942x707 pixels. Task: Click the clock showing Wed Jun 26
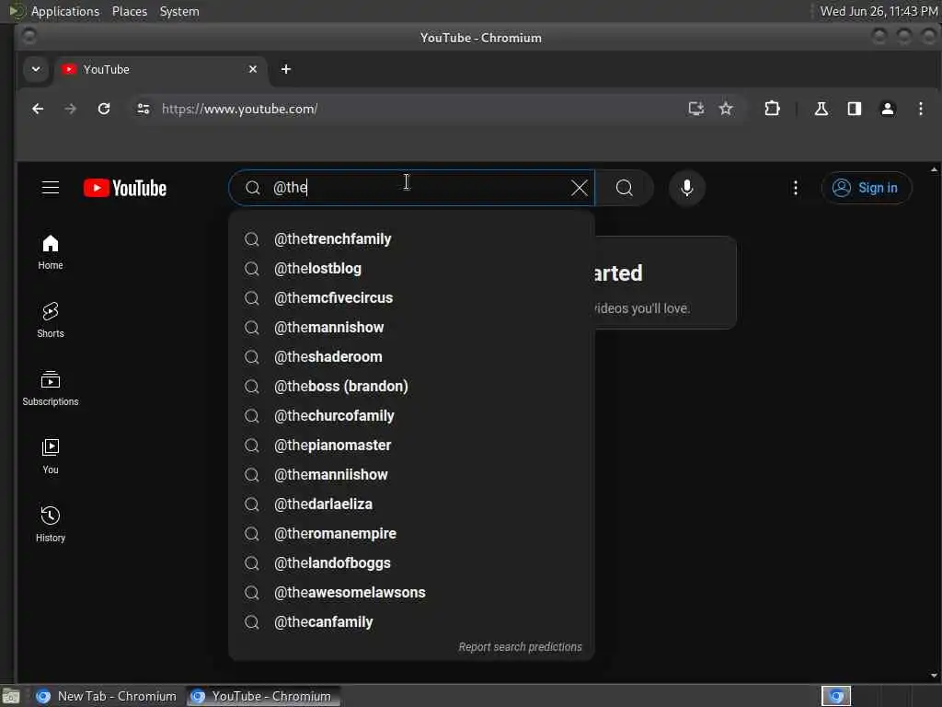pos(879,11)
